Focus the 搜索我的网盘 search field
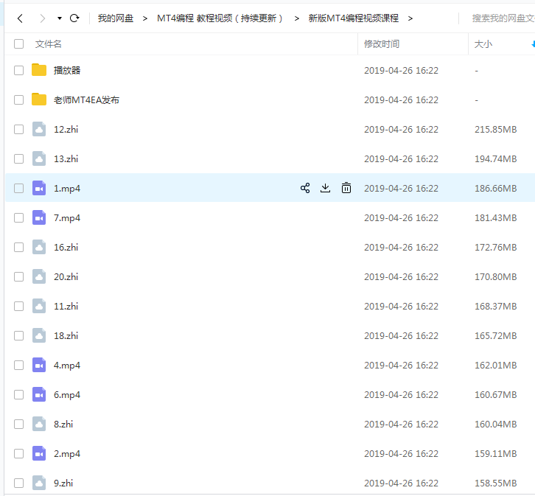This screenshot has height=496, width=535. [x=503, y=18]
